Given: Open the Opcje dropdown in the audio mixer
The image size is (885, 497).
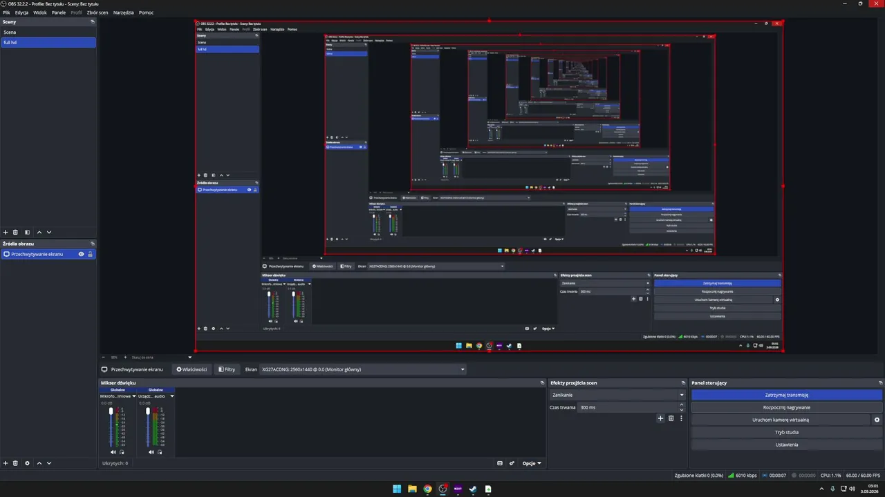Looking at the screenshot, I should tap(532, 463).
